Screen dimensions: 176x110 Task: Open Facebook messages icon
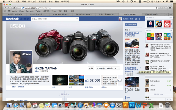[x=25, y=19]
